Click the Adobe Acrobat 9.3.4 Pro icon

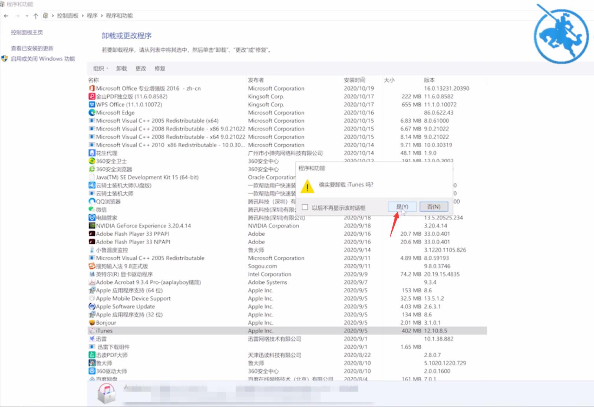click(x=92, y=282)
